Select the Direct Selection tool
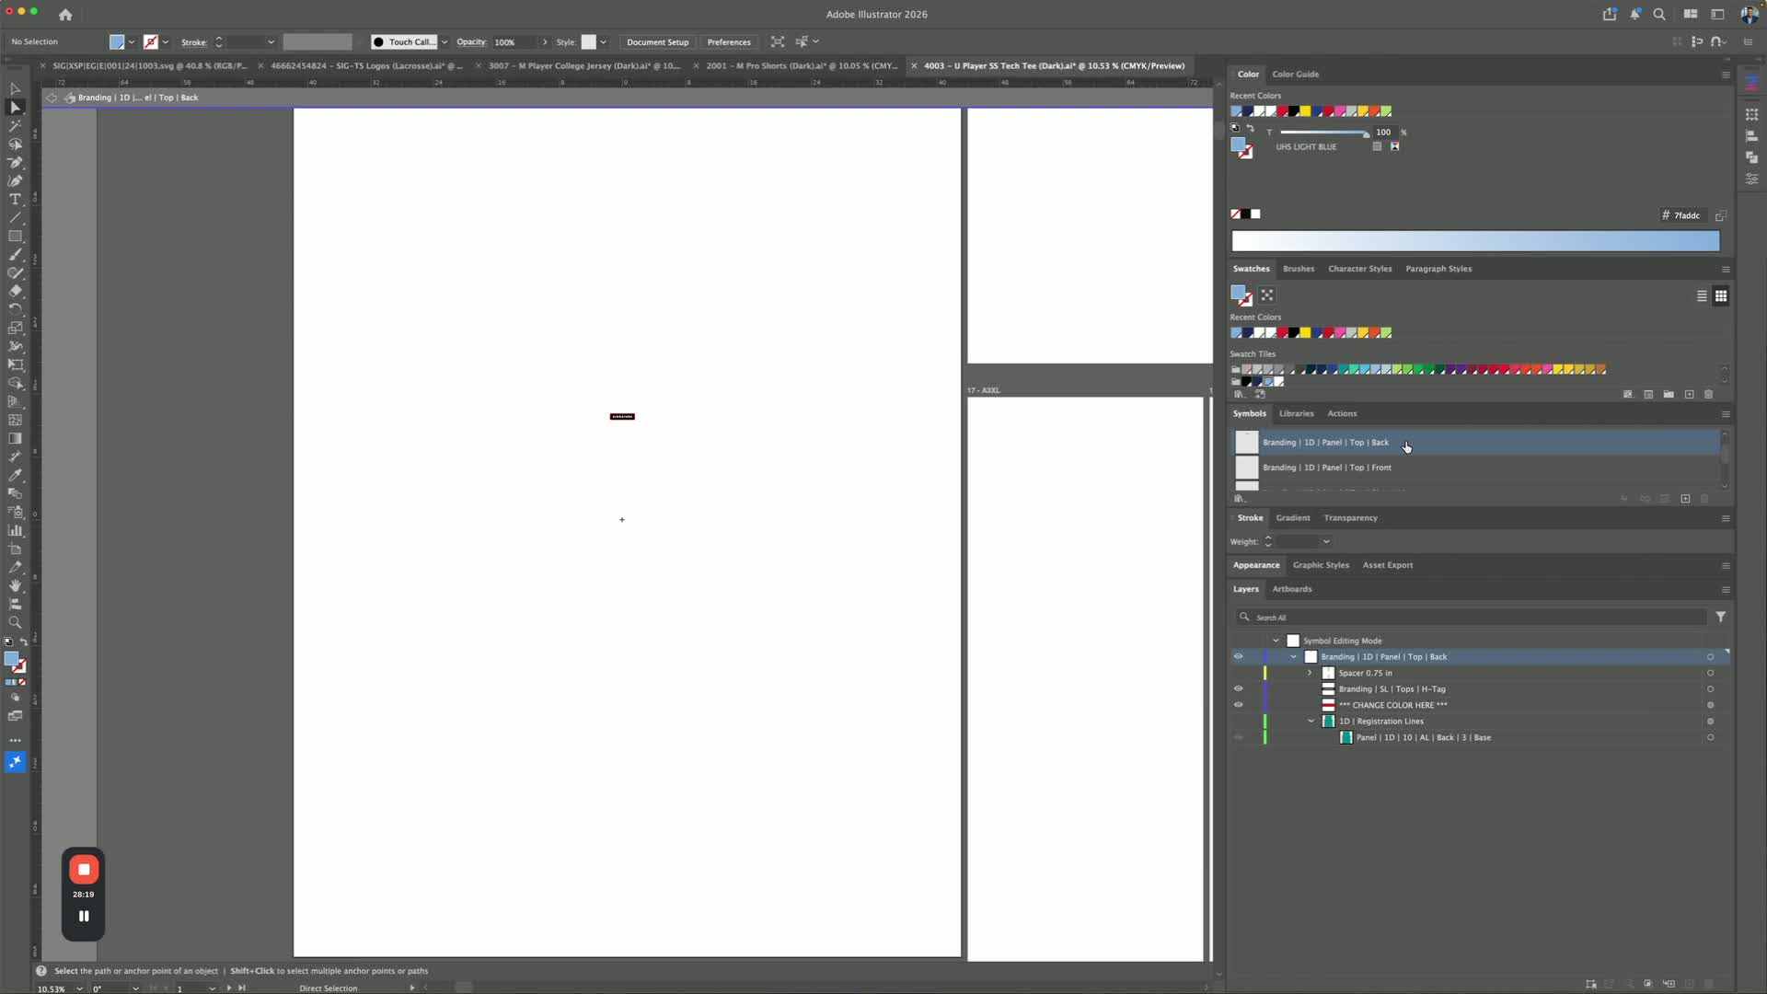1767x994 pixels. [x=15, y=108]
